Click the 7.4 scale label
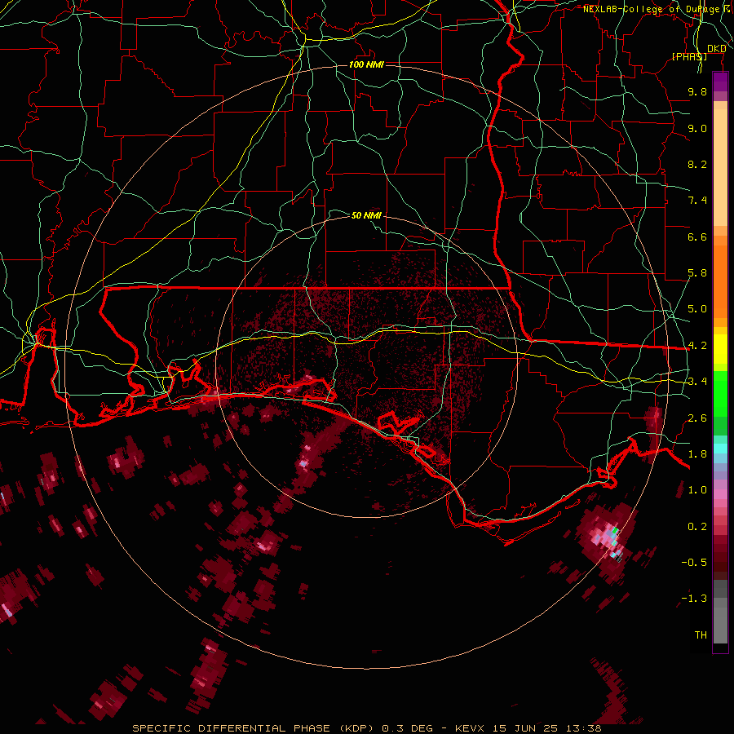 point(697,201)
